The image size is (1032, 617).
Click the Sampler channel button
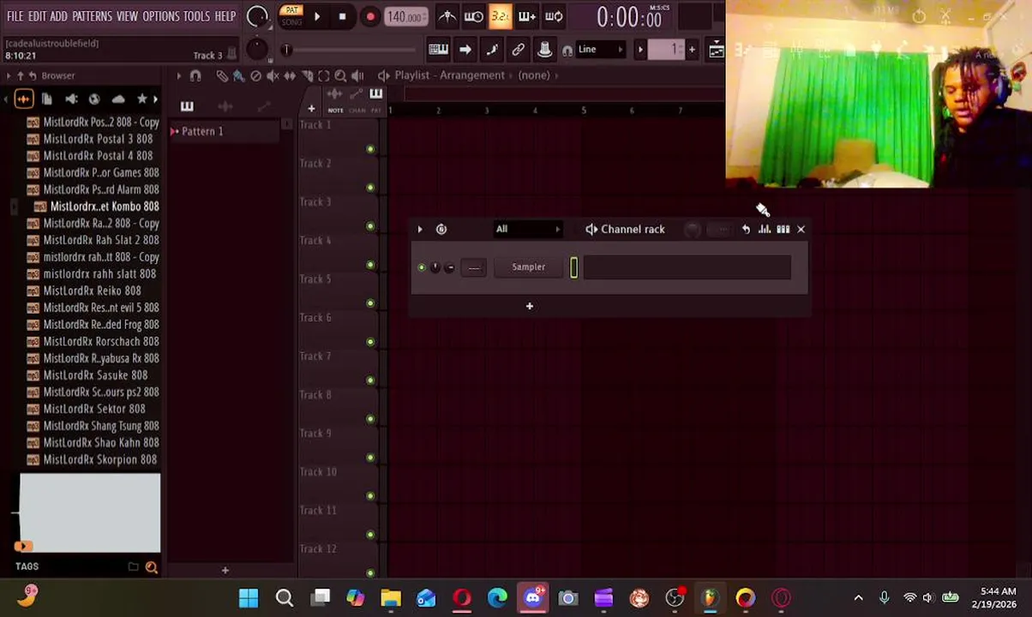click(528, 267)
